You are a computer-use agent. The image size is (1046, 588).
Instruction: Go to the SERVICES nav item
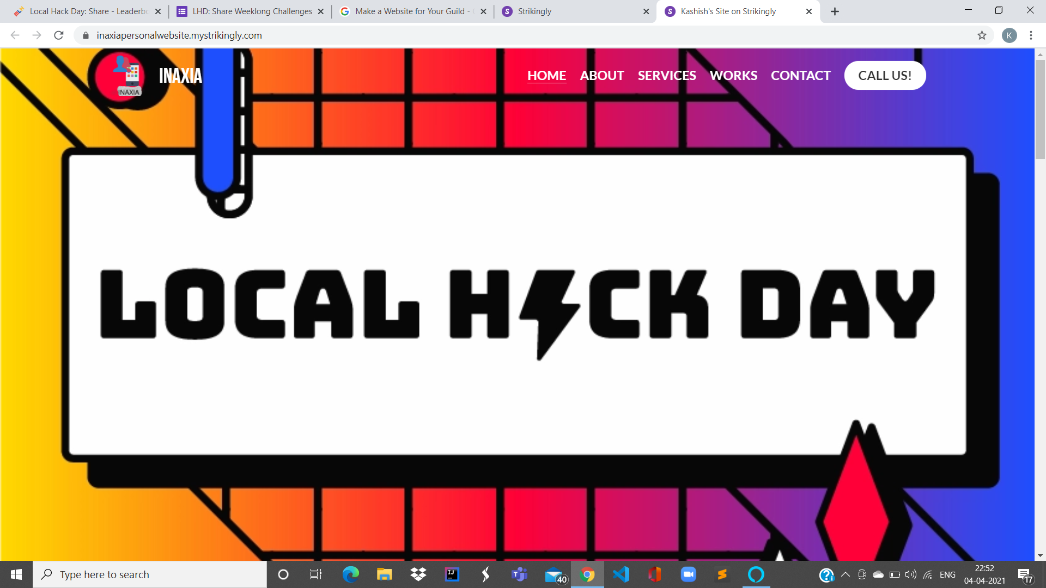[667, 76]
